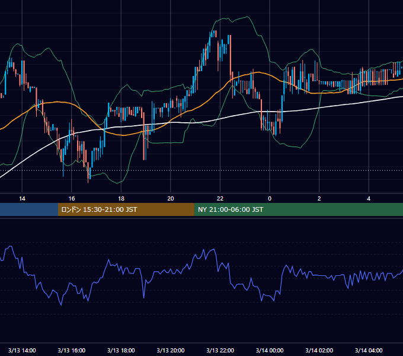
Task: Click the '3/13 18:00' indicator axis label
Action: 121,350
